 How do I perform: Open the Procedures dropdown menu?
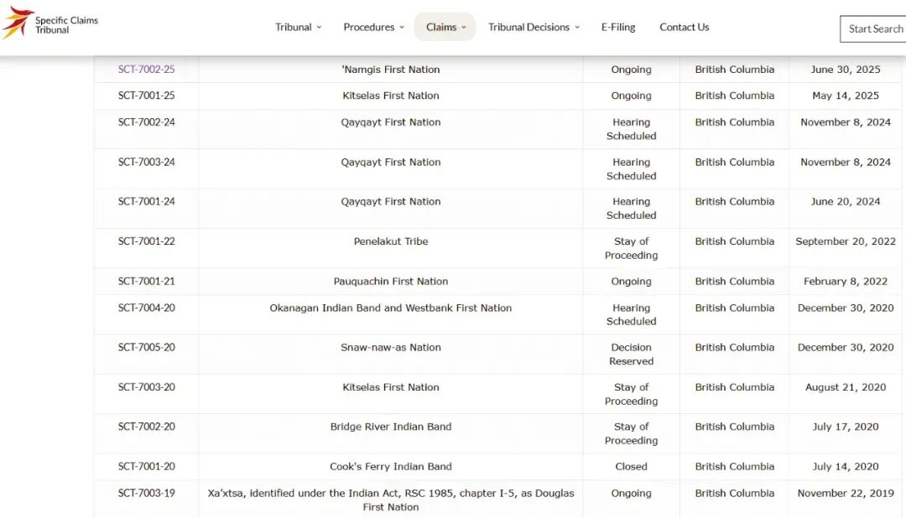tap(373, 27)
